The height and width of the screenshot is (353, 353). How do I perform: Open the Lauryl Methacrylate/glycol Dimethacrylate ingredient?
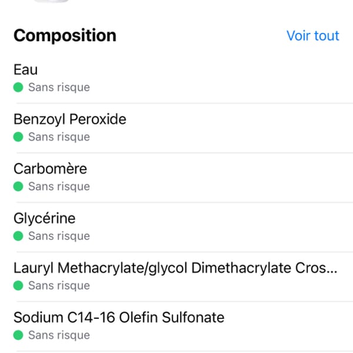tap(176, 277)
